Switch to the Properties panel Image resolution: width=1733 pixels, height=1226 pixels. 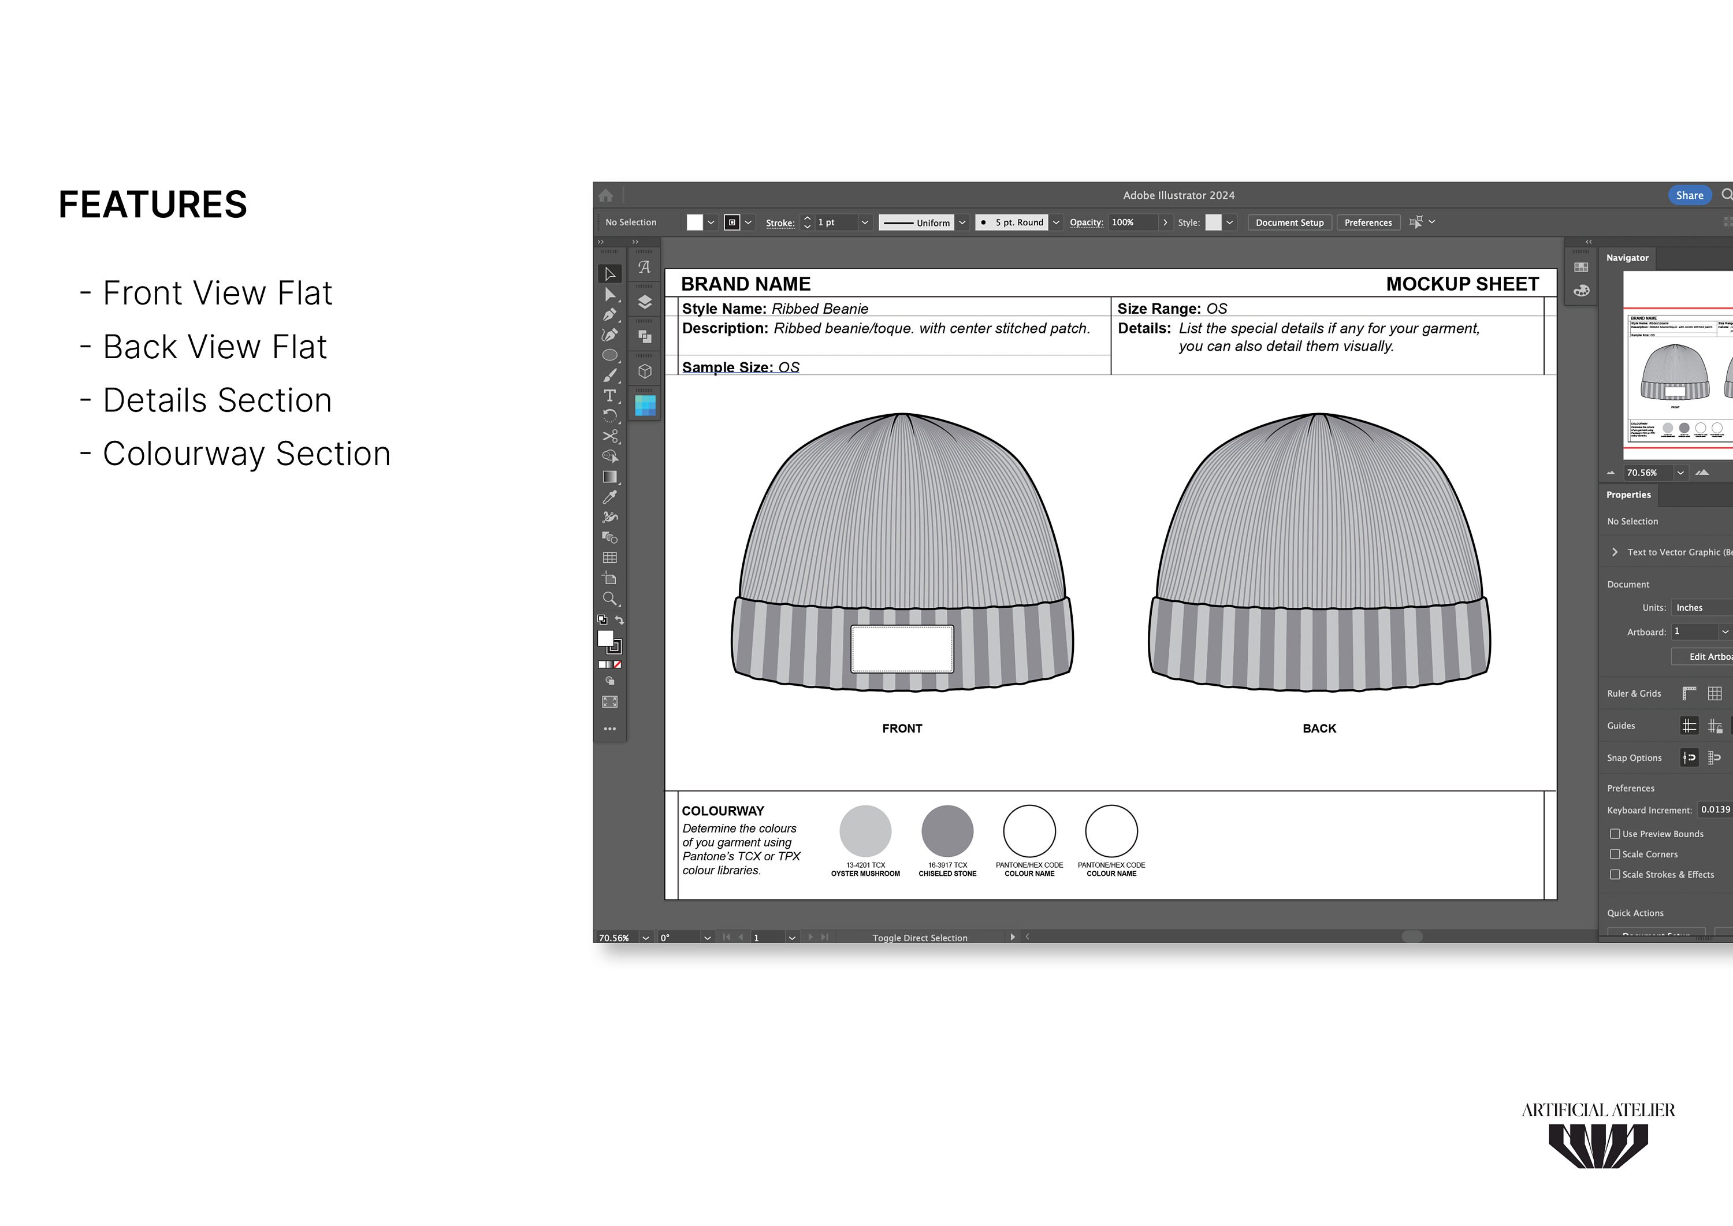click(1629, 495)
